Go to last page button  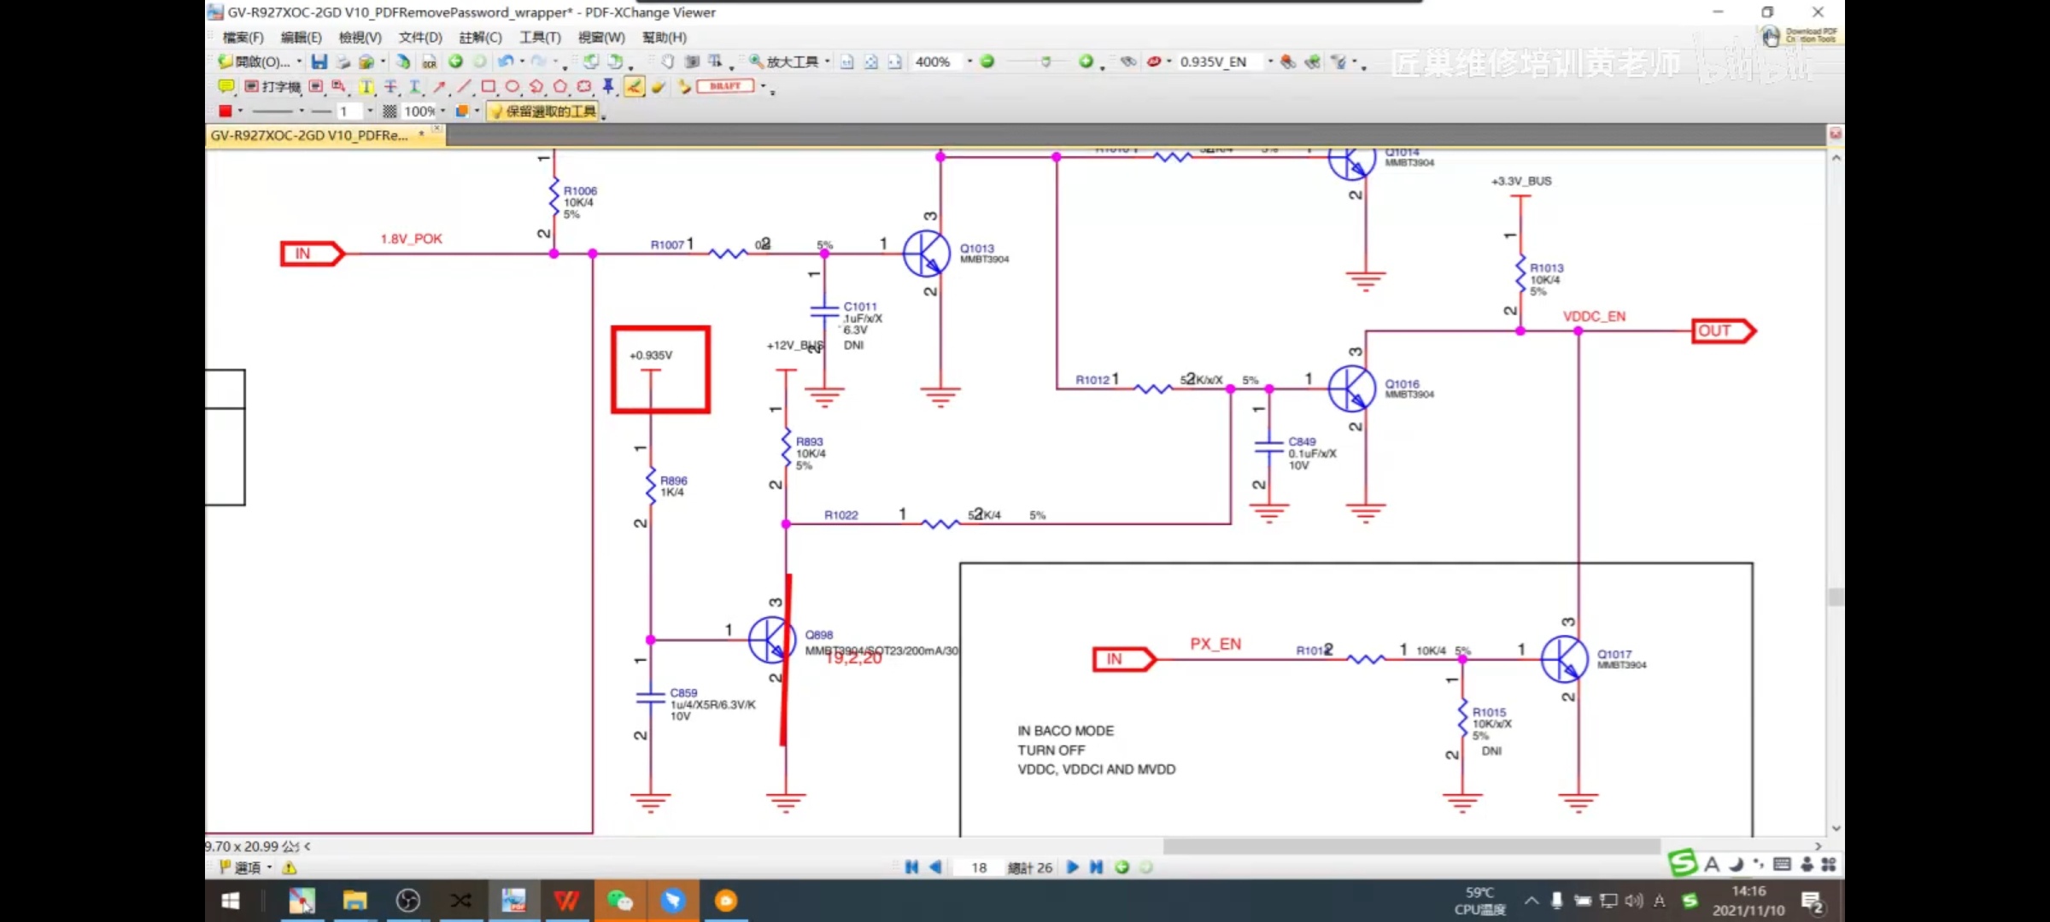click(1097, 867)
